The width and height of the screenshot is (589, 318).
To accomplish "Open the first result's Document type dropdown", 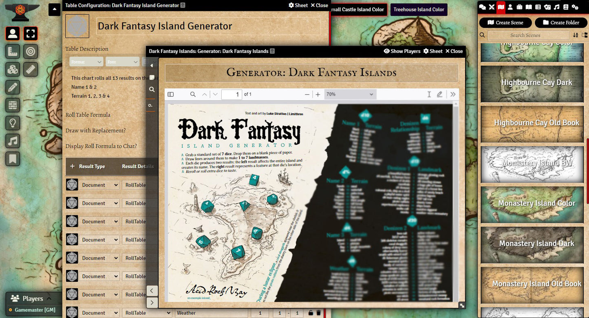I will pos(99,185).
